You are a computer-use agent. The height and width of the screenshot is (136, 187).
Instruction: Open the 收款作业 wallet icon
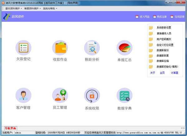pos(60,48)
